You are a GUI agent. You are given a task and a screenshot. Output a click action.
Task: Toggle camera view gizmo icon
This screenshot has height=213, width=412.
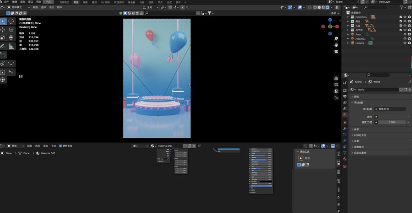pos(336,52)
